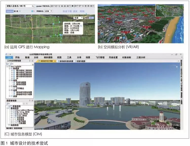Click the compass navigation control in the 3D scene
The width and height of the screenshot is (190, 146).
coord(174,68)
